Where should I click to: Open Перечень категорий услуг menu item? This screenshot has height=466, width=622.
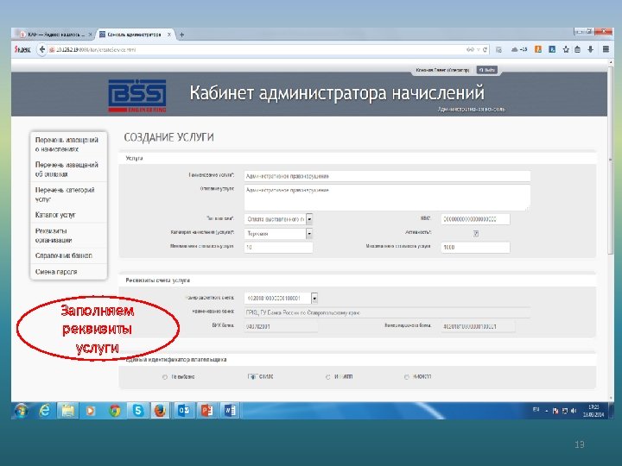tap(68, 194)
